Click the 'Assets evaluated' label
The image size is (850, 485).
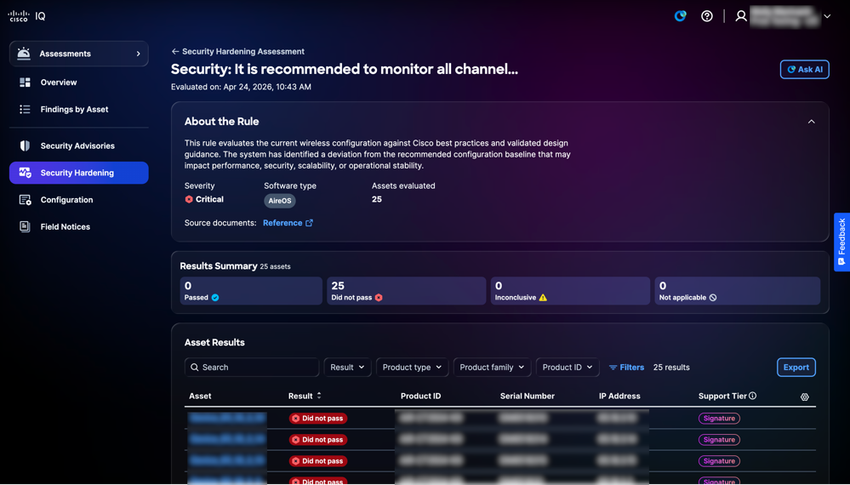point(403,185)
